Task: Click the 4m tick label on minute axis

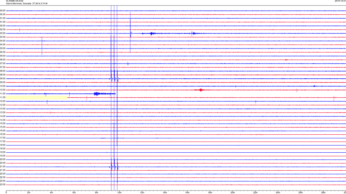Action: point(52,193)
